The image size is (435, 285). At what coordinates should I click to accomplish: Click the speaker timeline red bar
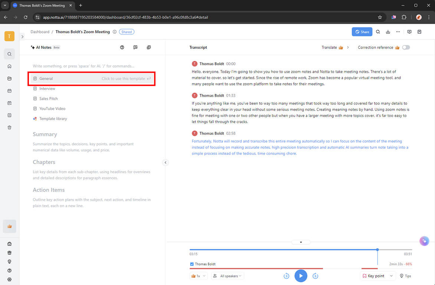point(256,269)
